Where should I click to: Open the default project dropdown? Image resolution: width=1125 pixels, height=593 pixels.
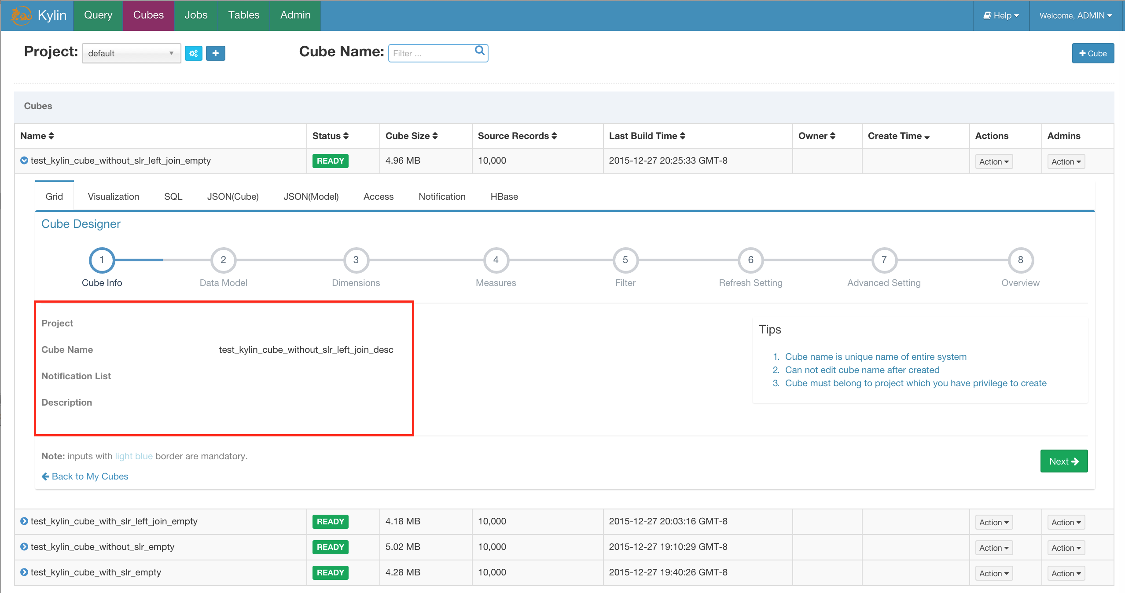coord(131,53)
